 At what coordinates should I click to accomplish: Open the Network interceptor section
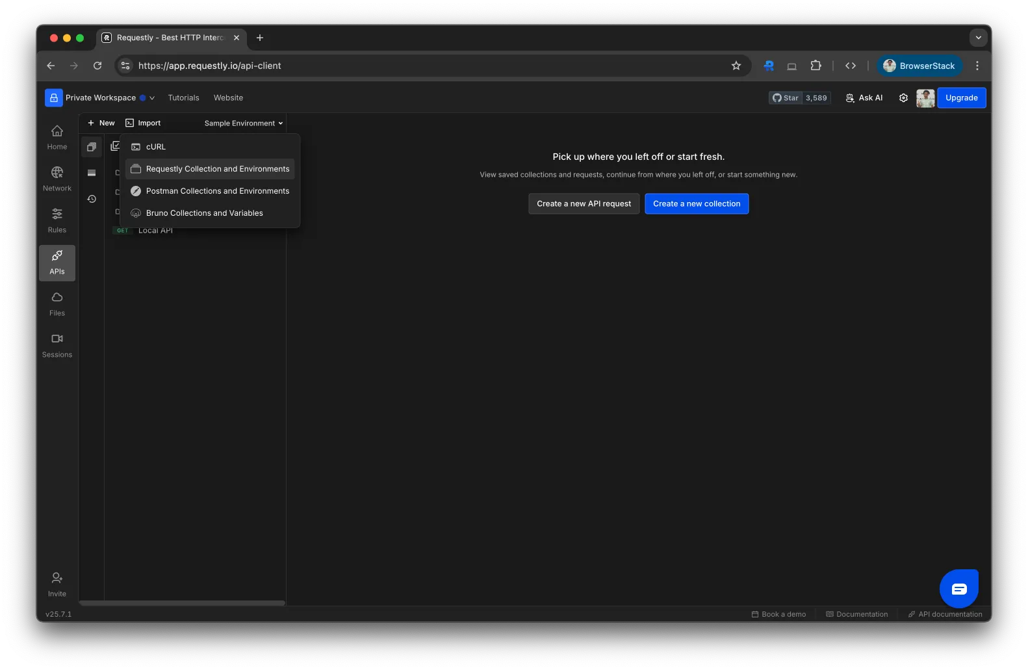57,179
